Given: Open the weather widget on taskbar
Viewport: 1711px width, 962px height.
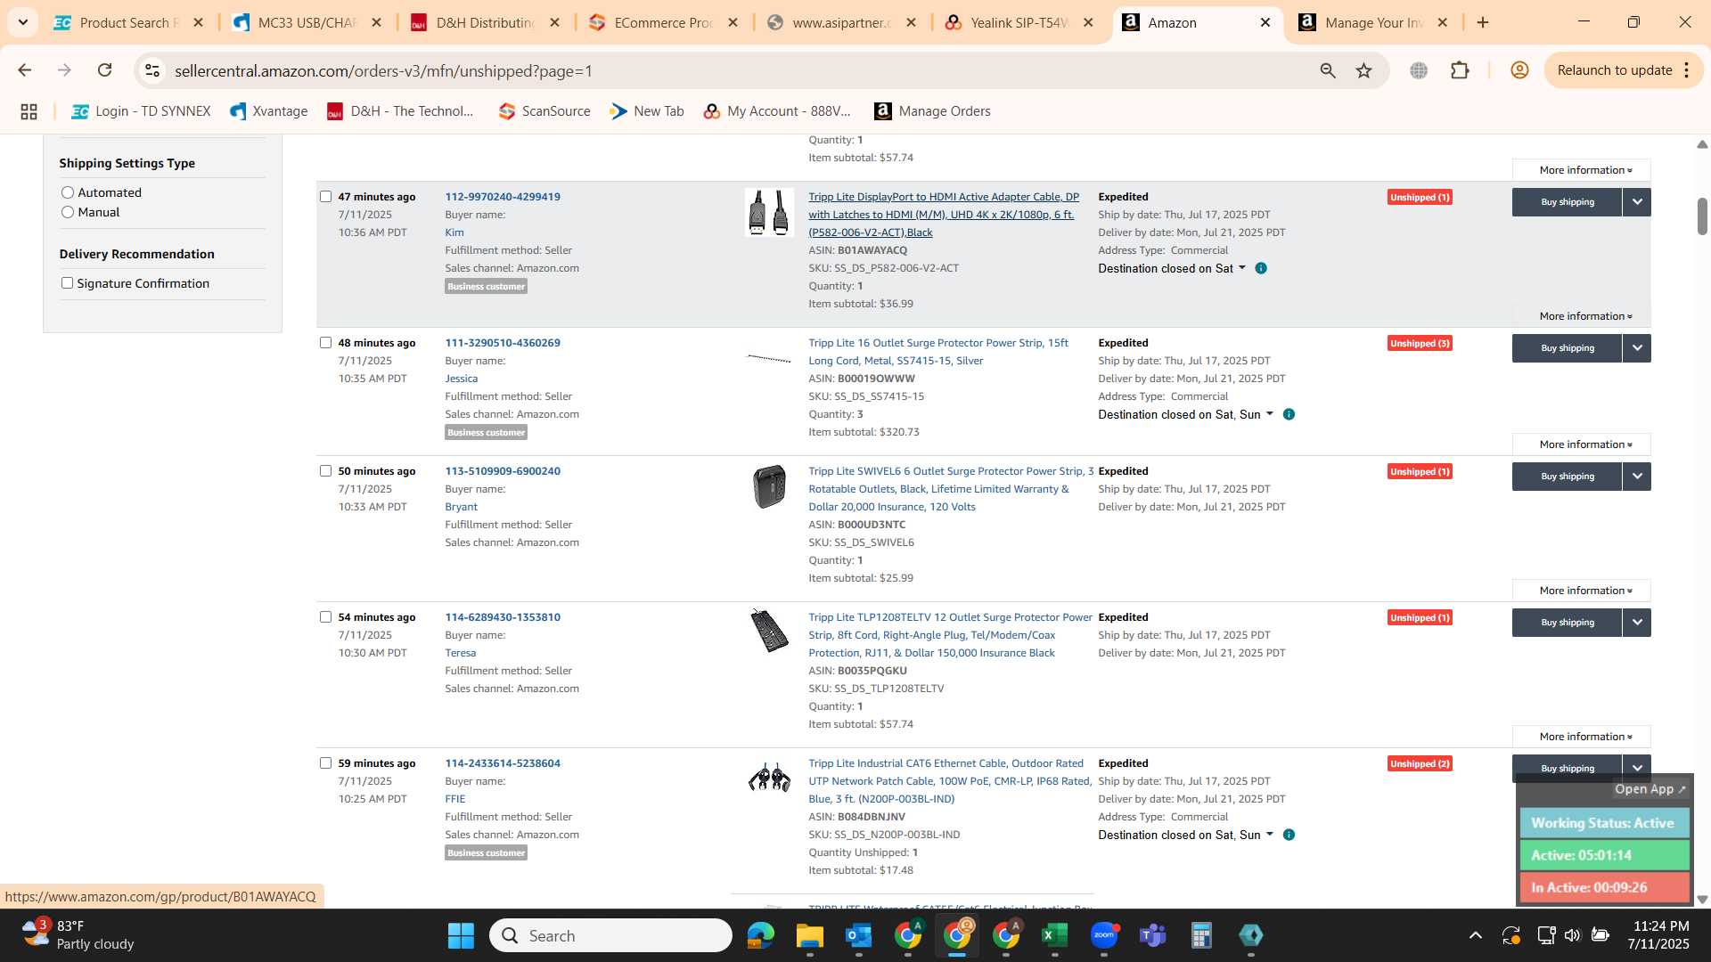Looking at the screenshot, I should click(x=78, y=935).
